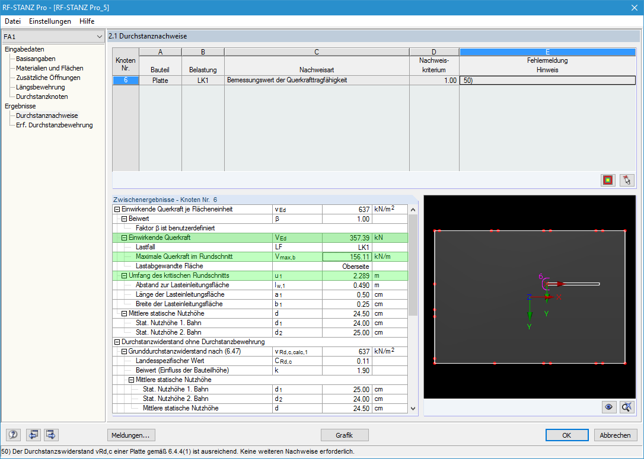Click Bemessungswert der Querkrafttragfähigkeit cell
The width and height of the screenshot is (644, 459).
[x=317, y=81]
